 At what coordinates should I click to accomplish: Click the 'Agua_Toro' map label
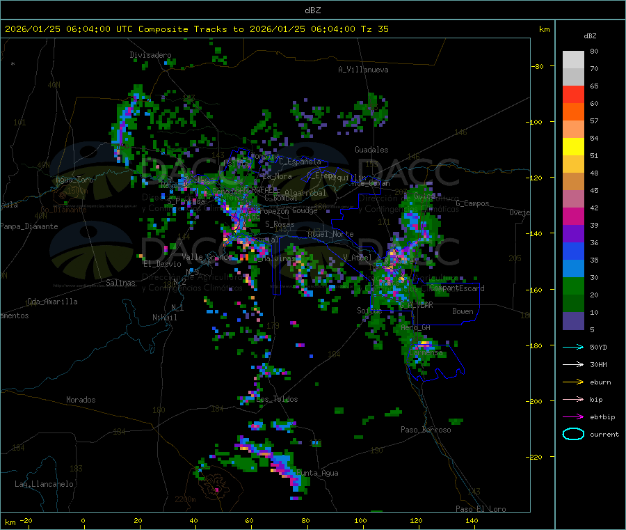click(x=74, y=180)
